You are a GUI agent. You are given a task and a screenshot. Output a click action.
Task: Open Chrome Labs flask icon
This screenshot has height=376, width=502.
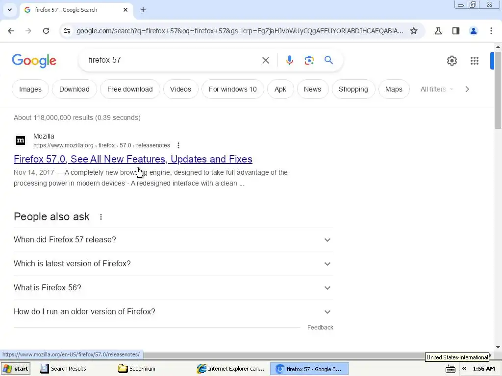pos(438,31)
